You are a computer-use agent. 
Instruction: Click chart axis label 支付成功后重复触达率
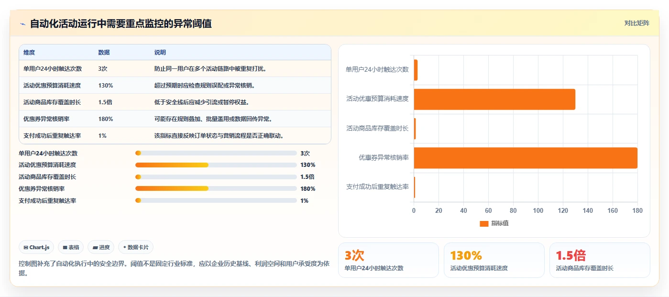(377, 187)
